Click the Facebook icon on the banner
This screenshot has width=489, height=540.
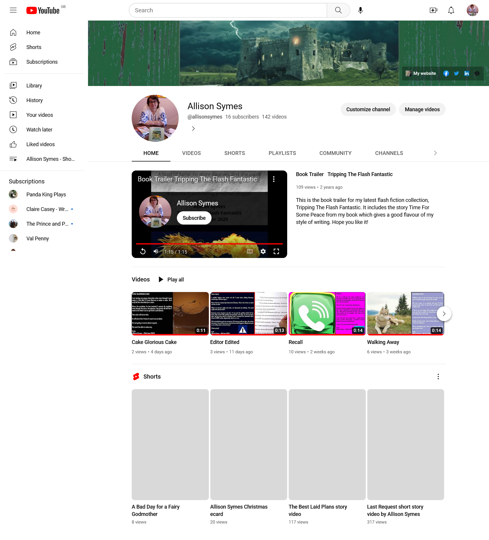(446, 73)
